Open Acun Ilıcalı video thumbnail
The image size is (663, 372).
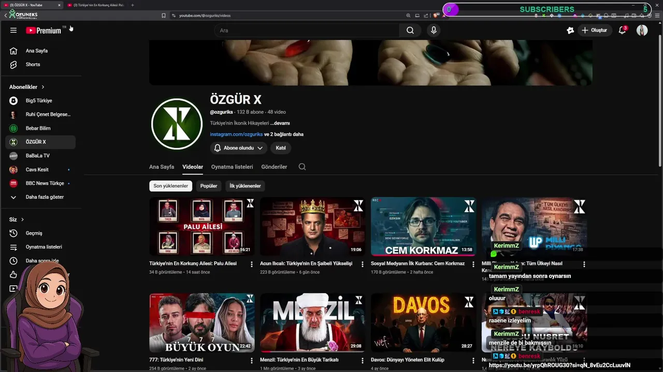pos(313,226)
